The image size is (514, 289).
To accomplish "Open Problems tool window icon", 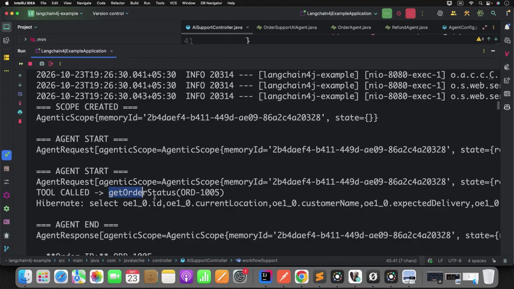I will pos(6,235).
